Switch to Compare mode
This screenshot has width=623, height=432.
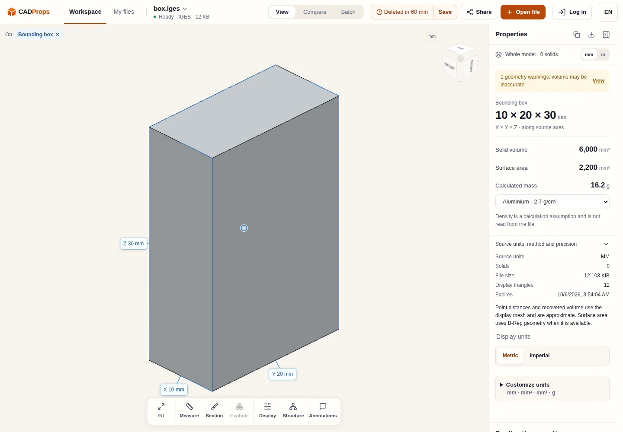click(x=315, y=12)
